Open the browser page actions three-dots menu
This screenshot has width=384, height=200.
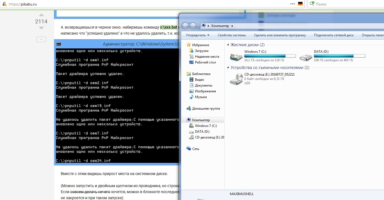[293, 4]
